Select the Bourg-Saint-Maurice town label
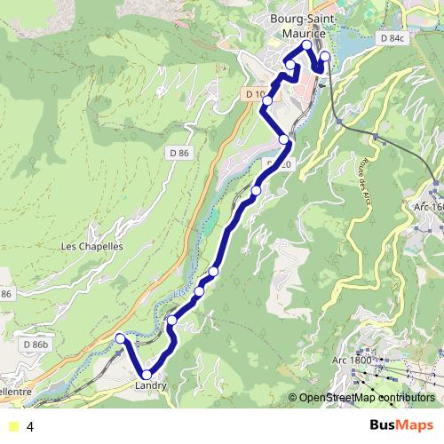 pyautogui.click(x=304, y=26)
